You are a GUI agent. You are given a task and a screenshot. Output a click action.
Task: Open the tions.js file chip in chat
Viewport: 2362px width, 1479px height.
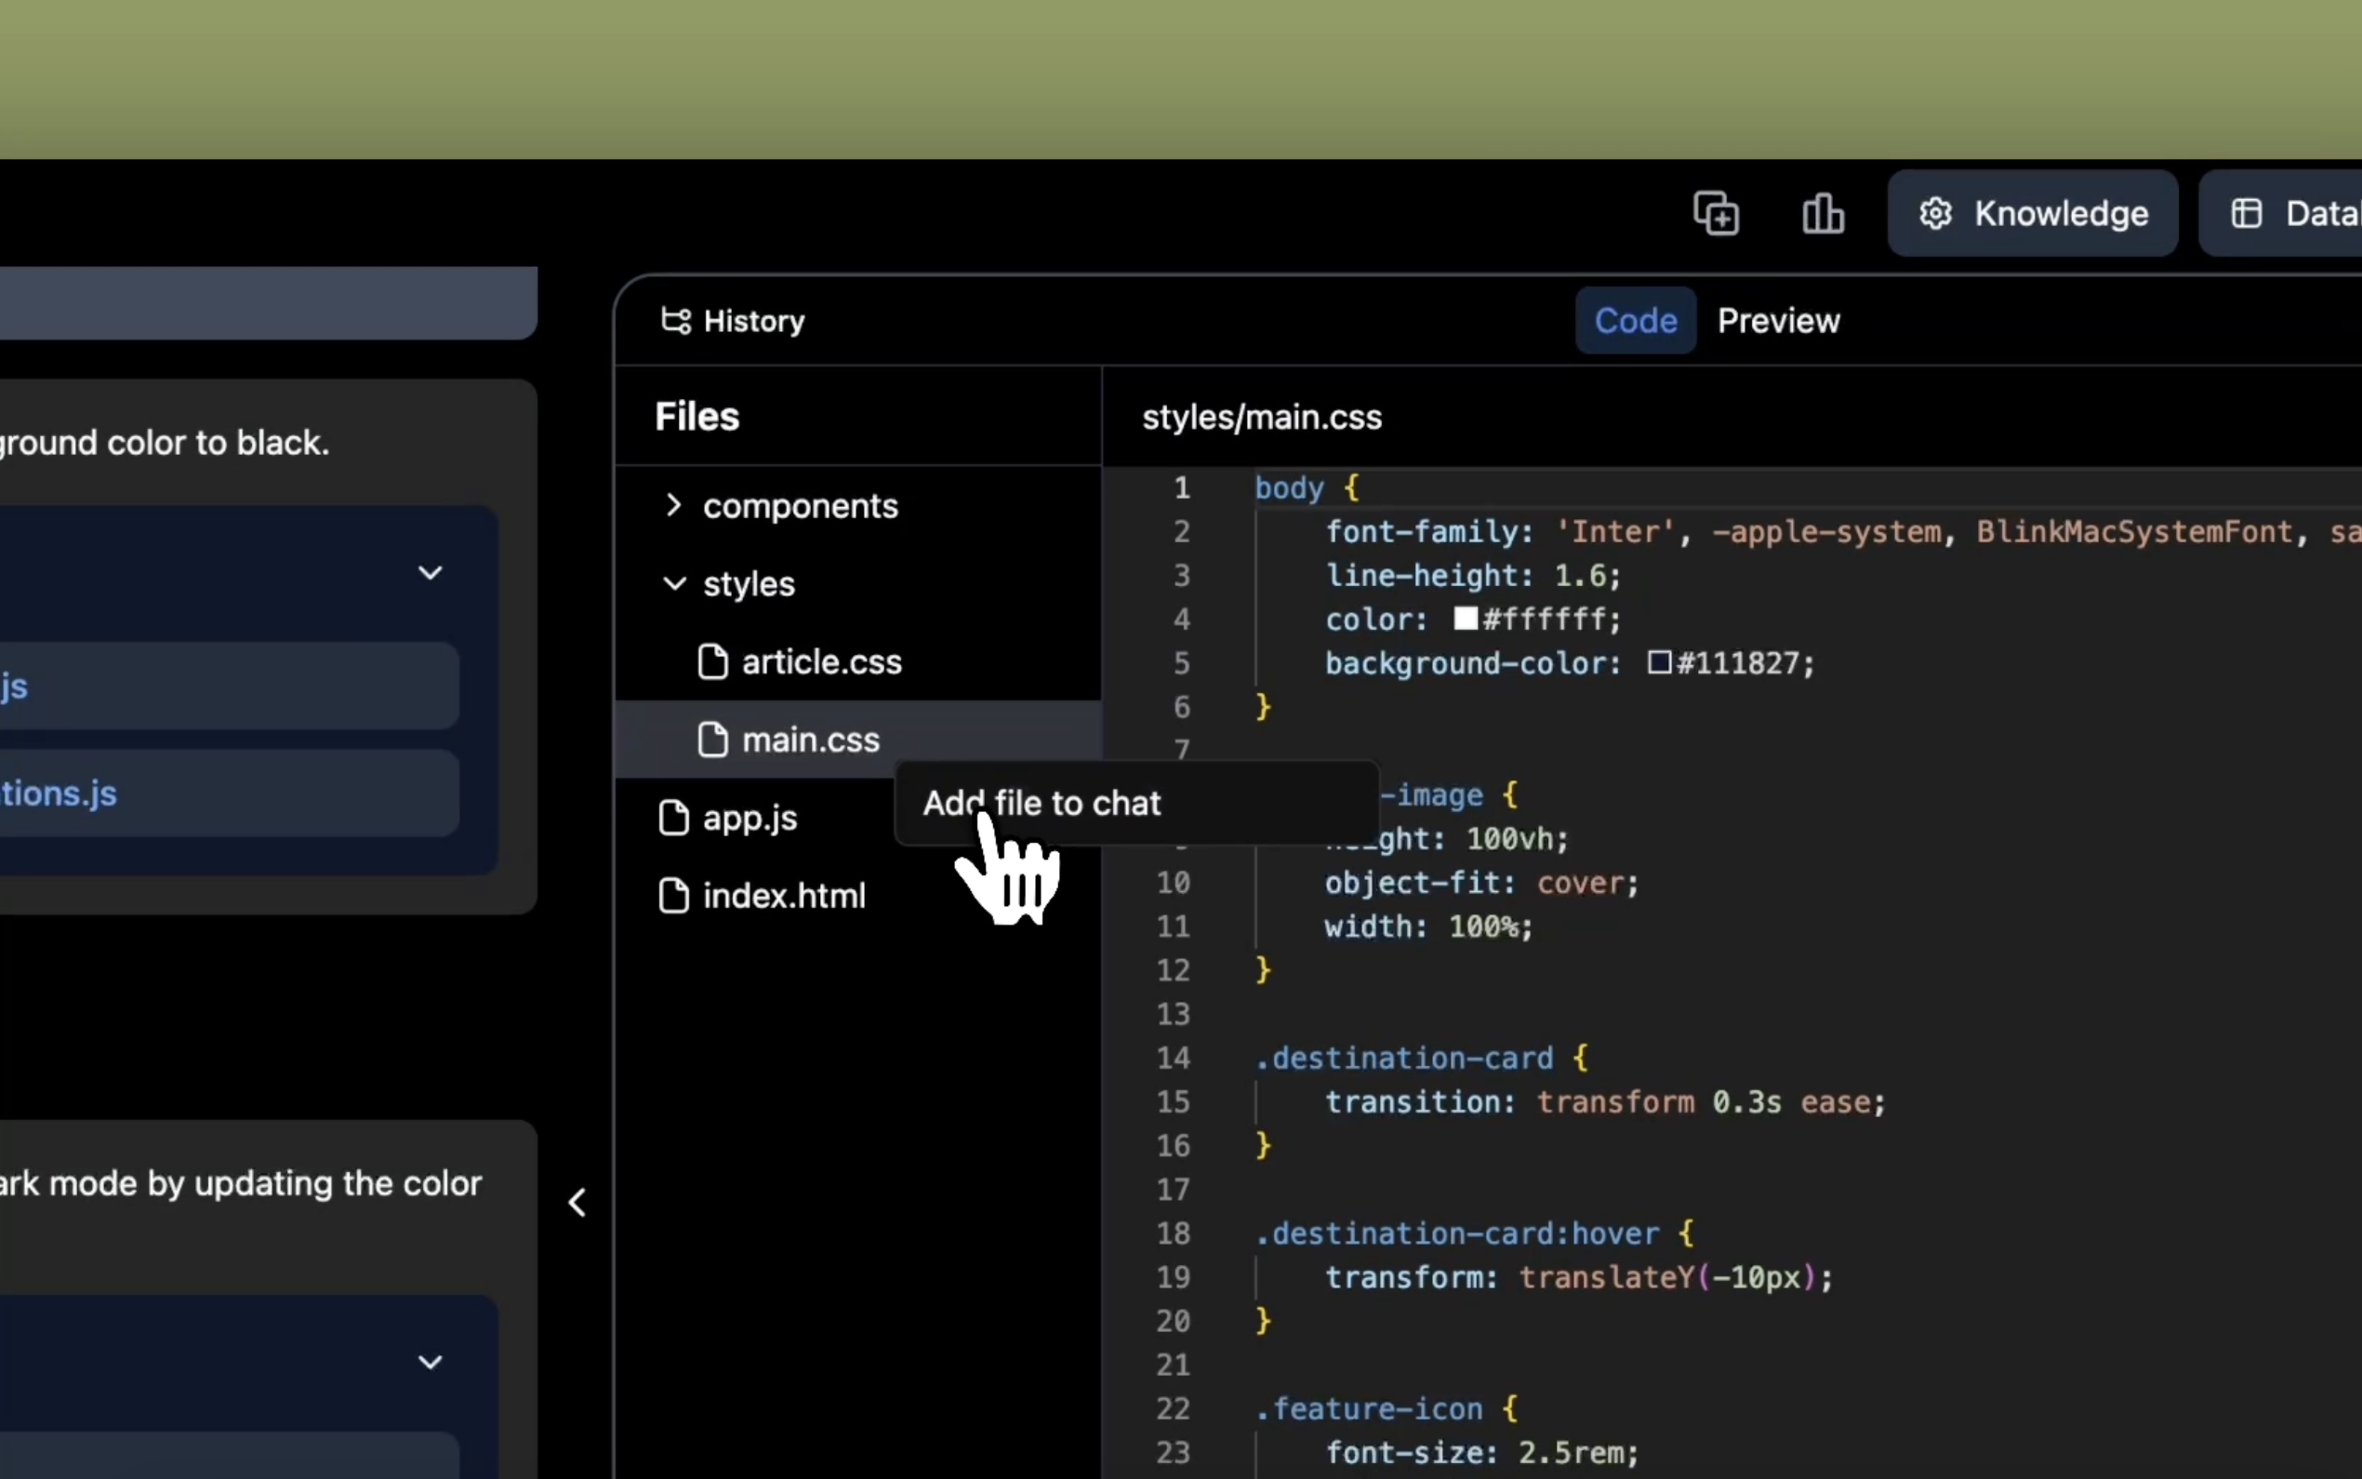tap(229, 793)
